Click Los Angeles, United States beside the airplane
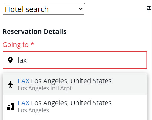 point(71,81)
